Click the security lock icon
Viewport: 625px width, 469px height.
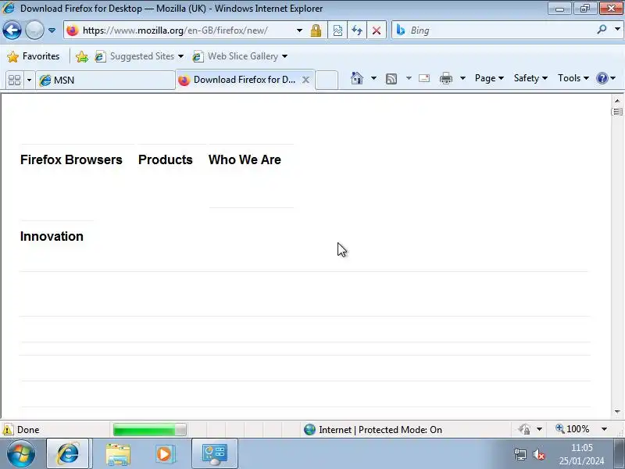pos(316,30)
